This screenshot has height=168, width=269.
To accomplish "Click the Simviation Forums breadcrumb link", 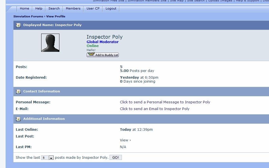I will pos(28,17).
